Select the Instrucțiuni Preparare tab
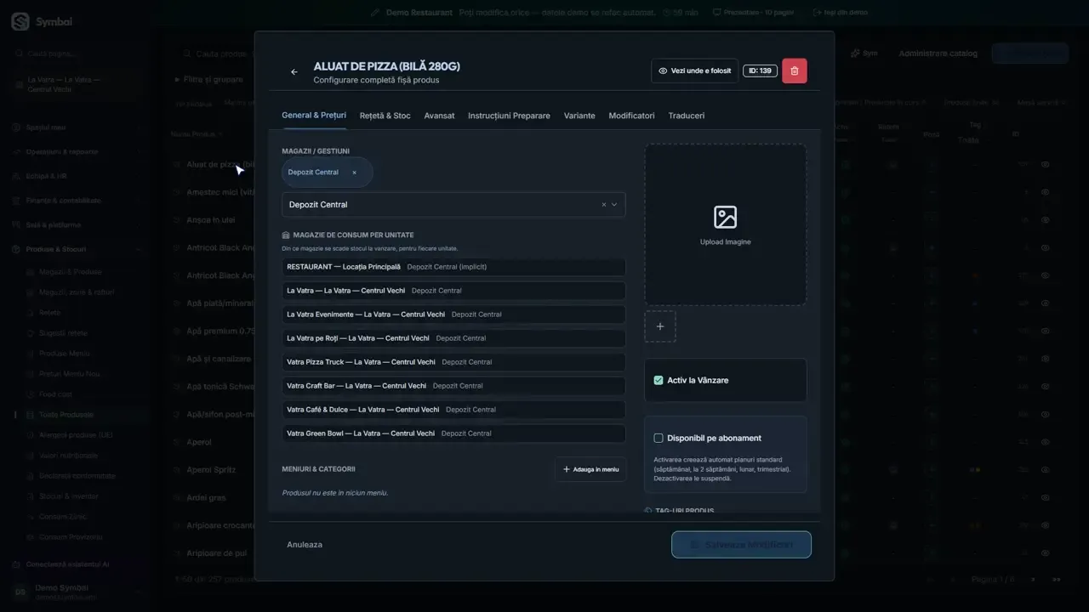This screenshot has height=612, width=1089. pyautogui.click(x=509, y=116)
